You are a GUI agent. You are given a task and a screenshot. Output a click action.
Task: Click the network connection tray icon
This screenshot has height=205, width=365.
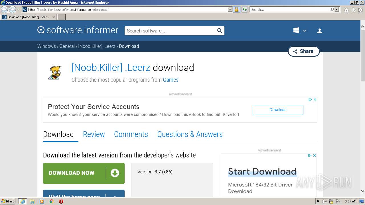[x=331, y=201]
